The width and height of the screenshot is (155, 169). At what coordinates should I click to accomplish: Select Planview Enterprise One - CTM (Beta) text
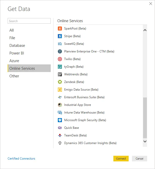[89, 51]
